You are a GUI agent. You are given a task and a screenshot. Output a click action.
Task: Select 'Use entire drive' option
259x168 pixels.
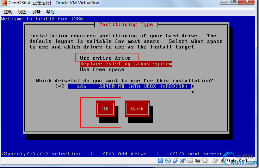105,58
